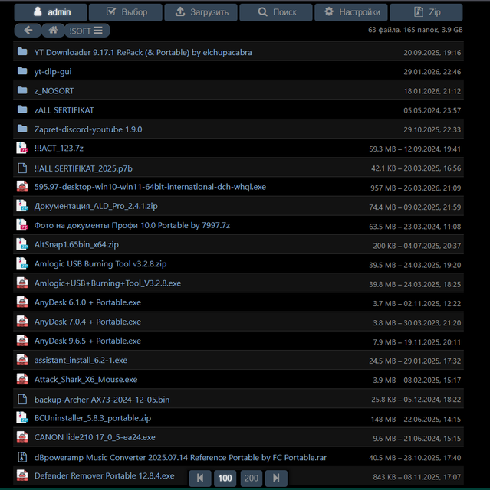Open YT Downloader 9.17.1 RePack folder
The width and height of the screenshot is (490, 490).
point(143,52)
